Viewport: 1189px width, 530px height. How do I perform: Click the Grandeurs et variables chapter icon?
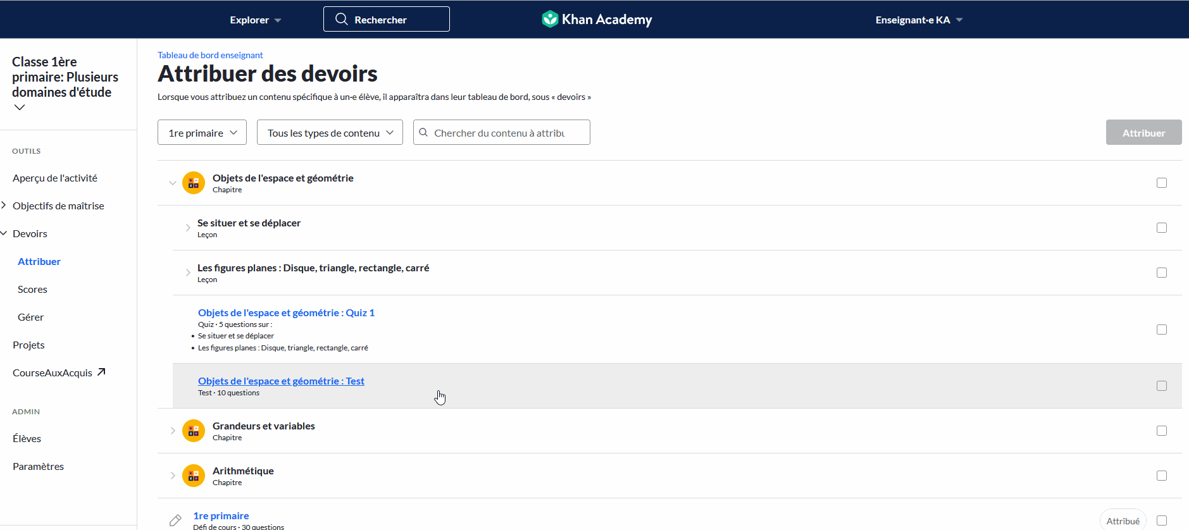(x=194, y=431)
